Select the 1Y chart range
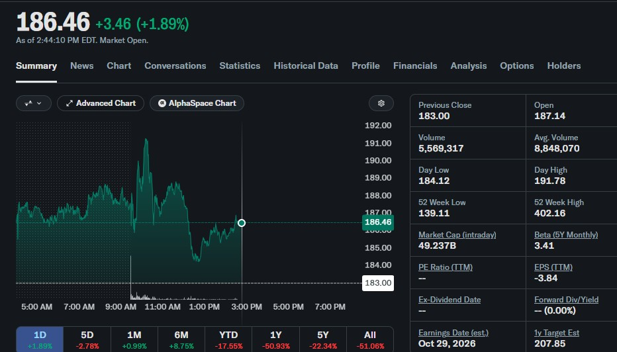 [276, 339]
